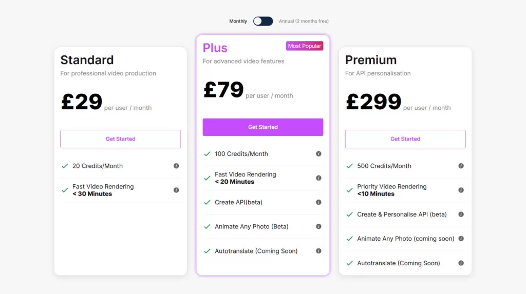Click Get Started under Standard plan
The height and width of the screenshot is (294, 526).
coord(120,139)
